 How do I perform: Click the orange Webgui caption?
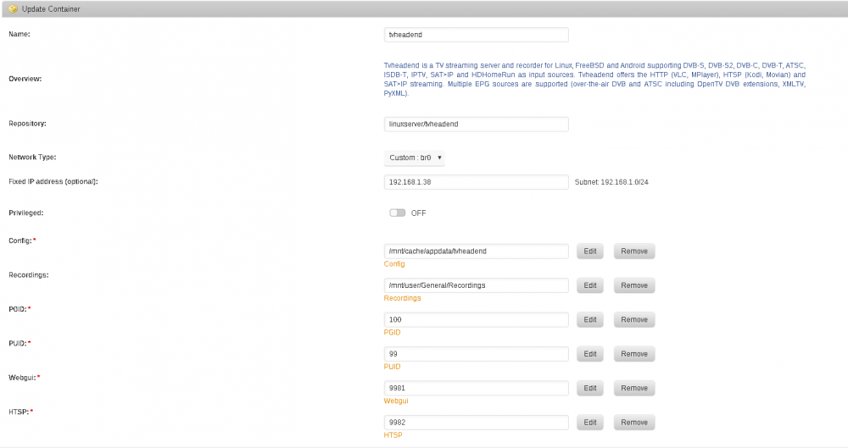tap(396, 401)
